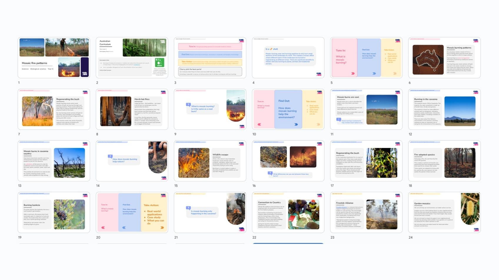Viewport: 499px width, 280px height.
Task: Open the Australian Curriculum slide thumbnail
Action: pos(132,58)
